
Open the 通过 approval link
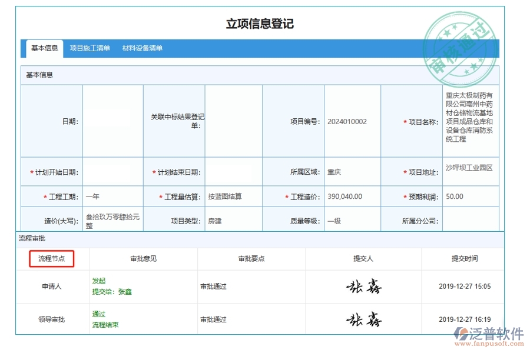98,314
